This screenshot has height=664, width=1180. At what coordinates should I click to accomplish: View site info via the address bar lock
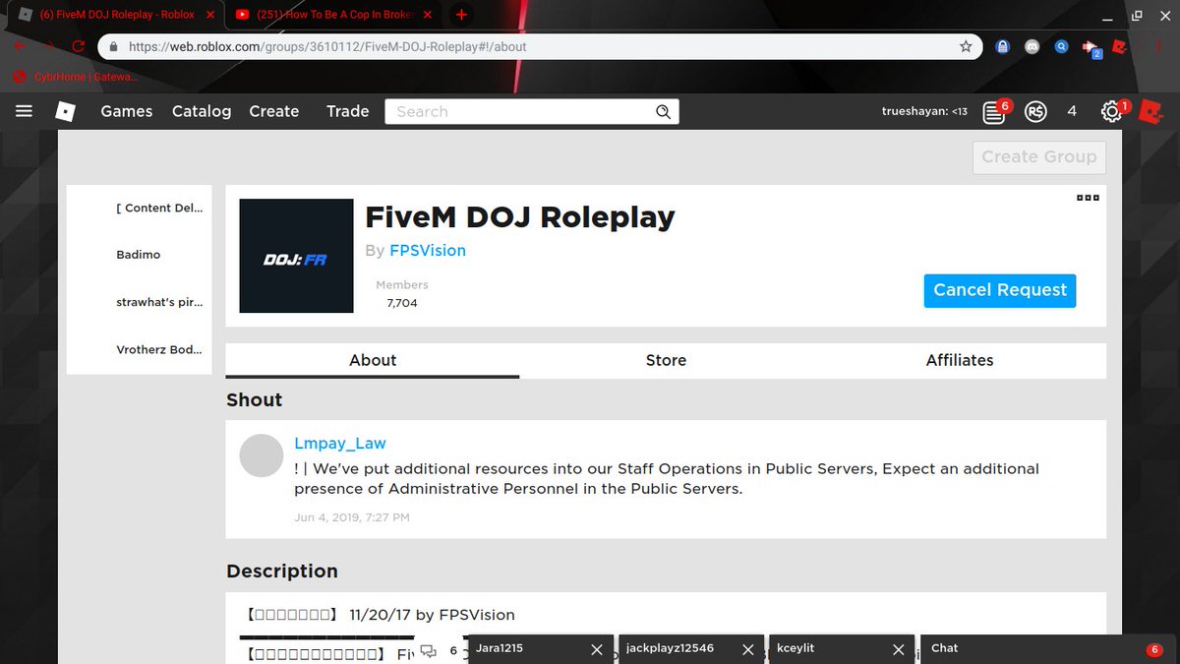tap(114, 46)
